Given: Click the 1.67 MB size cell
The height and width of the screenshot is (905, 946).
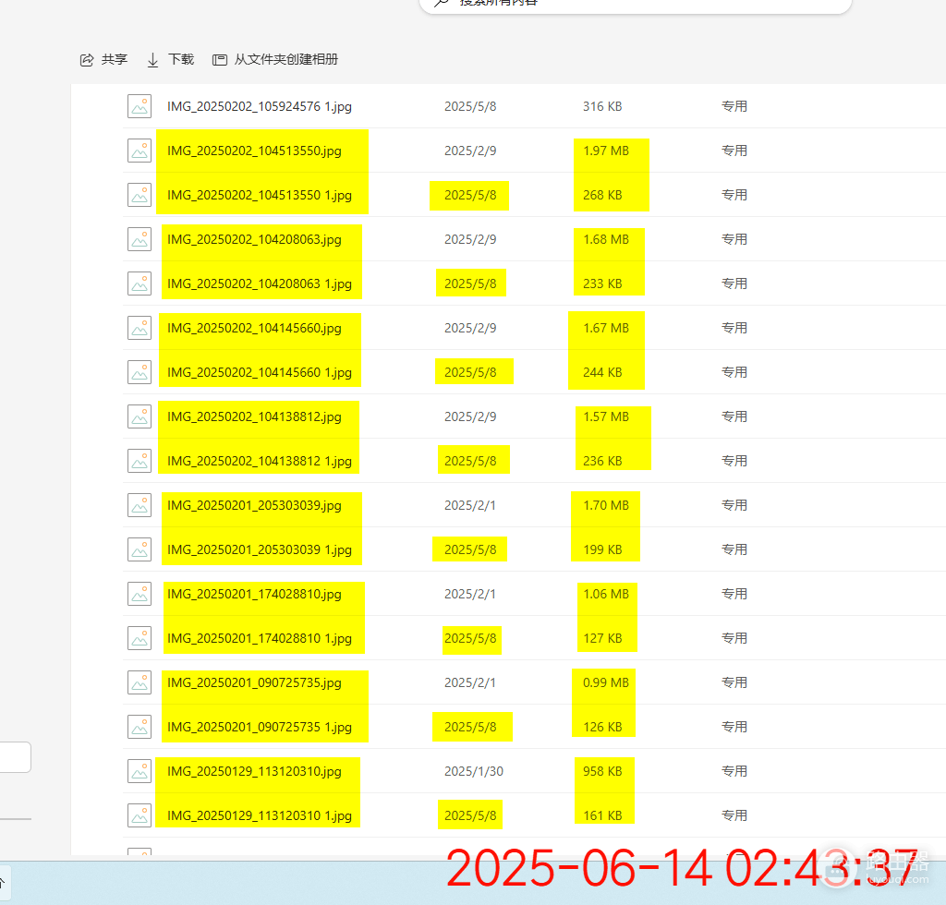Looking at the screenshot, I should pos(606,328).
